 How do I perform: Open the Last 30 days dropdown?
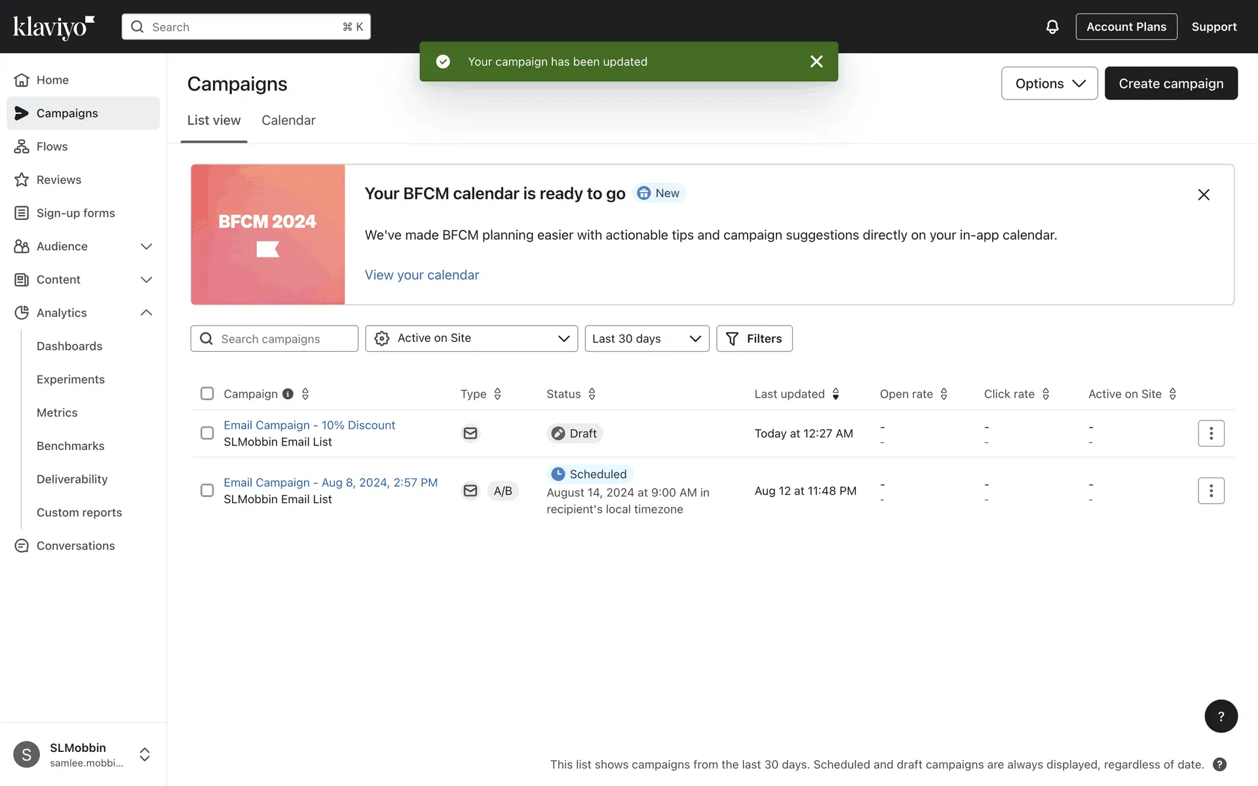point(646,339)
